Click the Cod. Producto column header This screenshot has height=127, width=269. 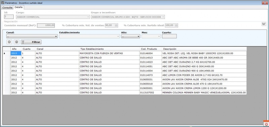[150, 49]
